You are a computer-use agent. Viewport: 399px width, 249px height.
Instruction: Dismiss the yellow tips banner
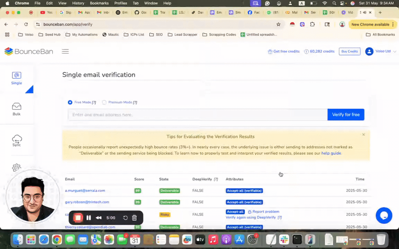pos(364,135)
